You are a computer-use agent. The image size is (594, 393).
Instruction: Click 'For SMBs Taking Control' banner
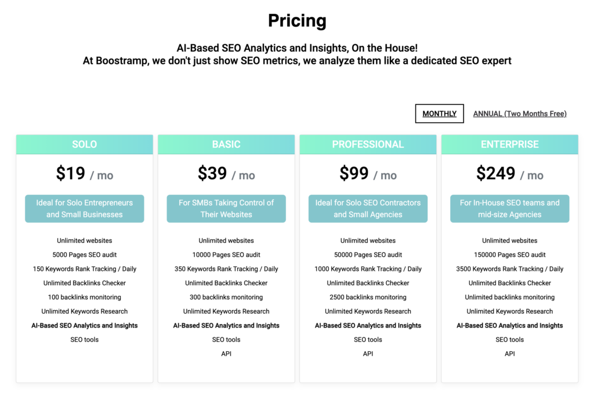pyautogui.click(x=226, y=209)
